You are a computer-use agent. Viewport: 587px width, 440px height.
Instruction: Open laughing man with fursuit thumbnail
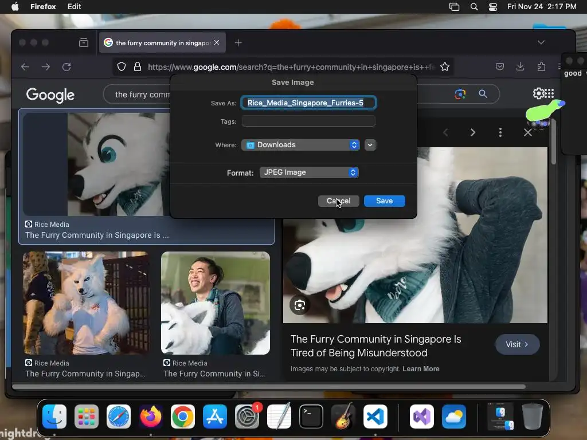click(x=216, y=303)
